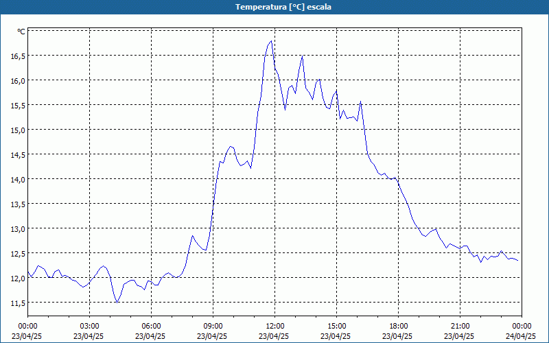
Task: Select the 12,5 y-axis label
Action: click(18, 253)
